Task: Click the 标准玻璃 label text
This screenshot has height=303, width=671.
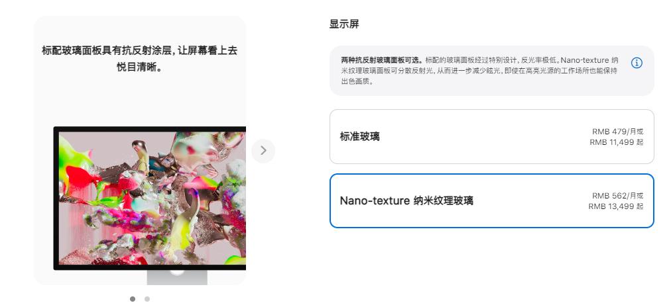Action: (360, 136)
